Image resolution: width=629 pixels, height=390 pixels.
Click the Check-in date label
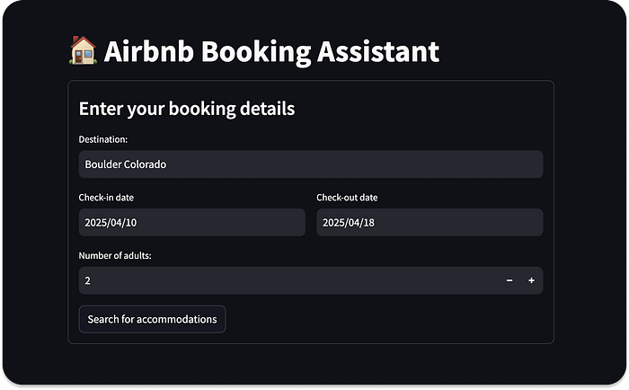[106, 198]
